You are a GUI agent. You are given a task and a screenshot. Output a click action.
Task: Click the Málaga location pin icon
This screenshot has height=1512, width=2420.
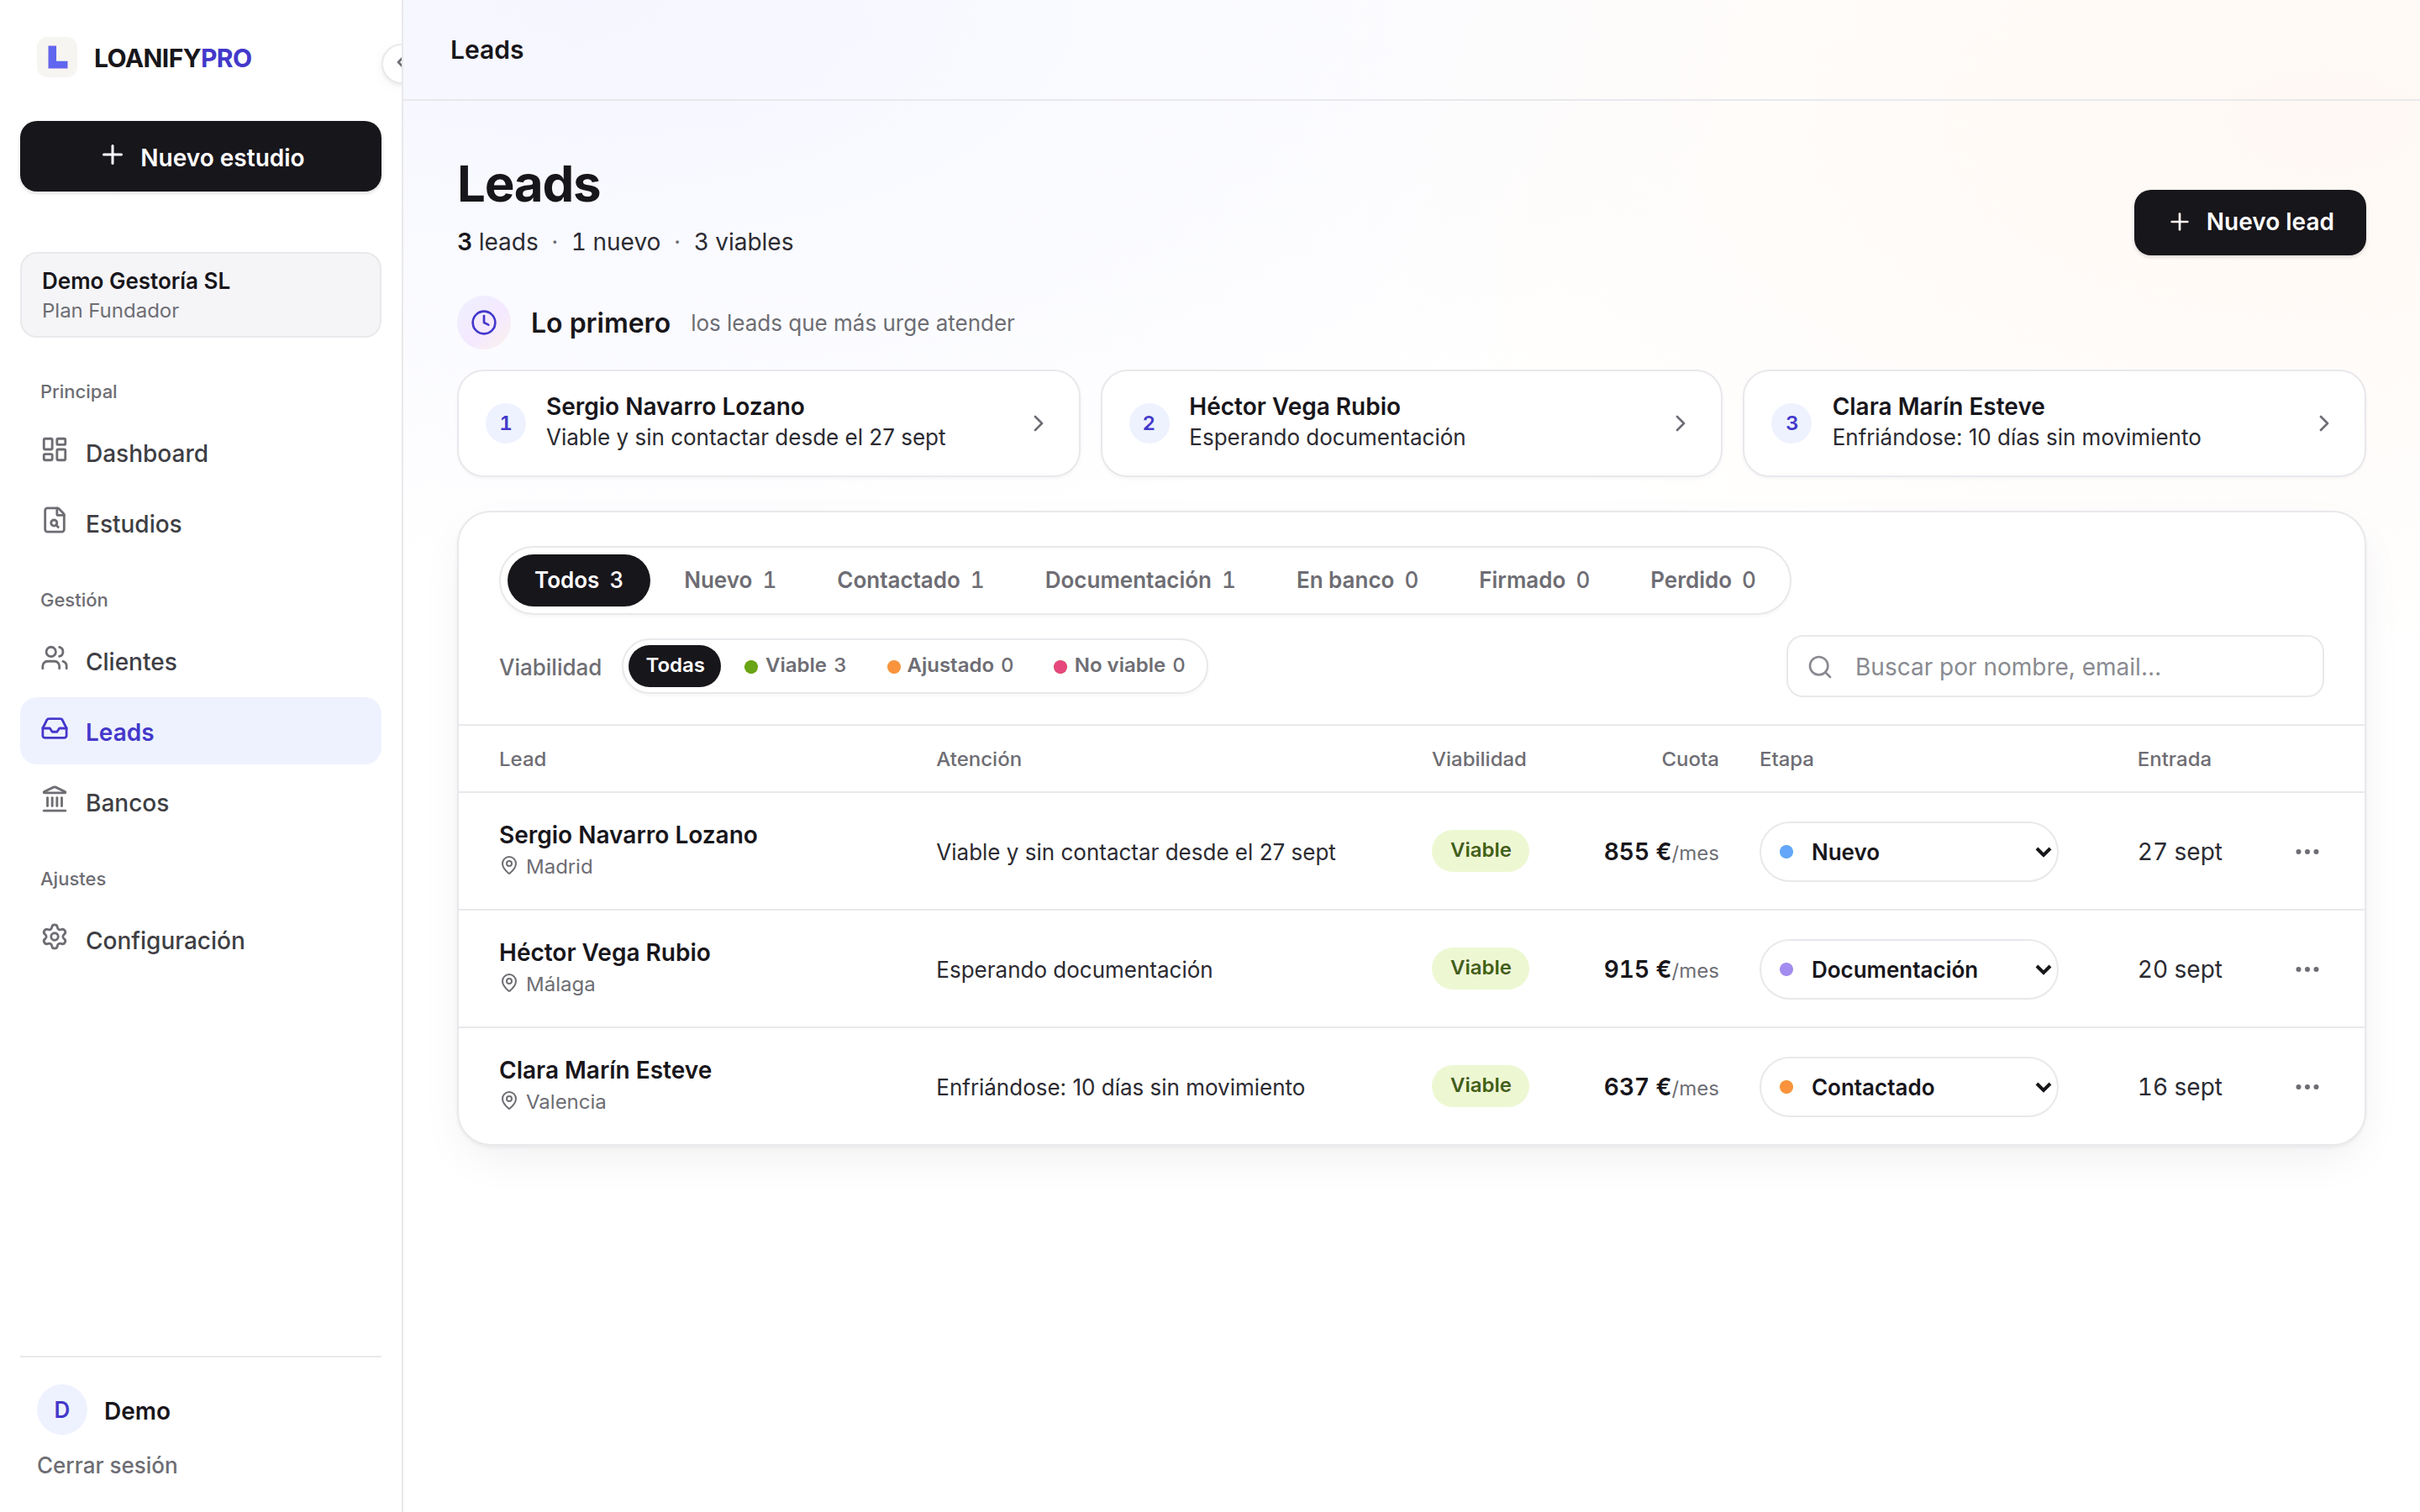tap(509, 984)
